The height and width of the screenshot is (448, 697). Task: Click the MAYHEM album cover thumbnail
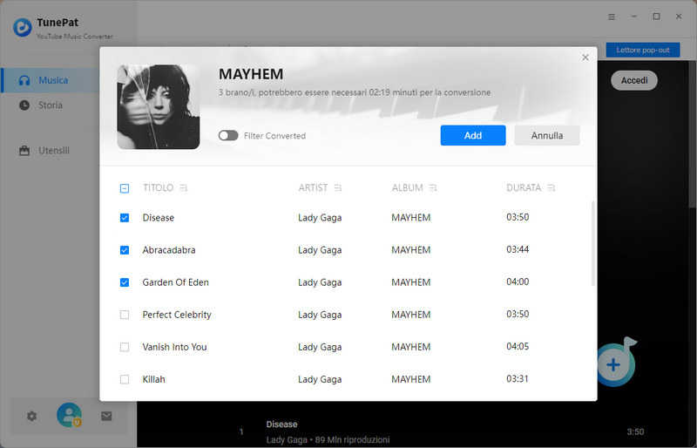159,107
